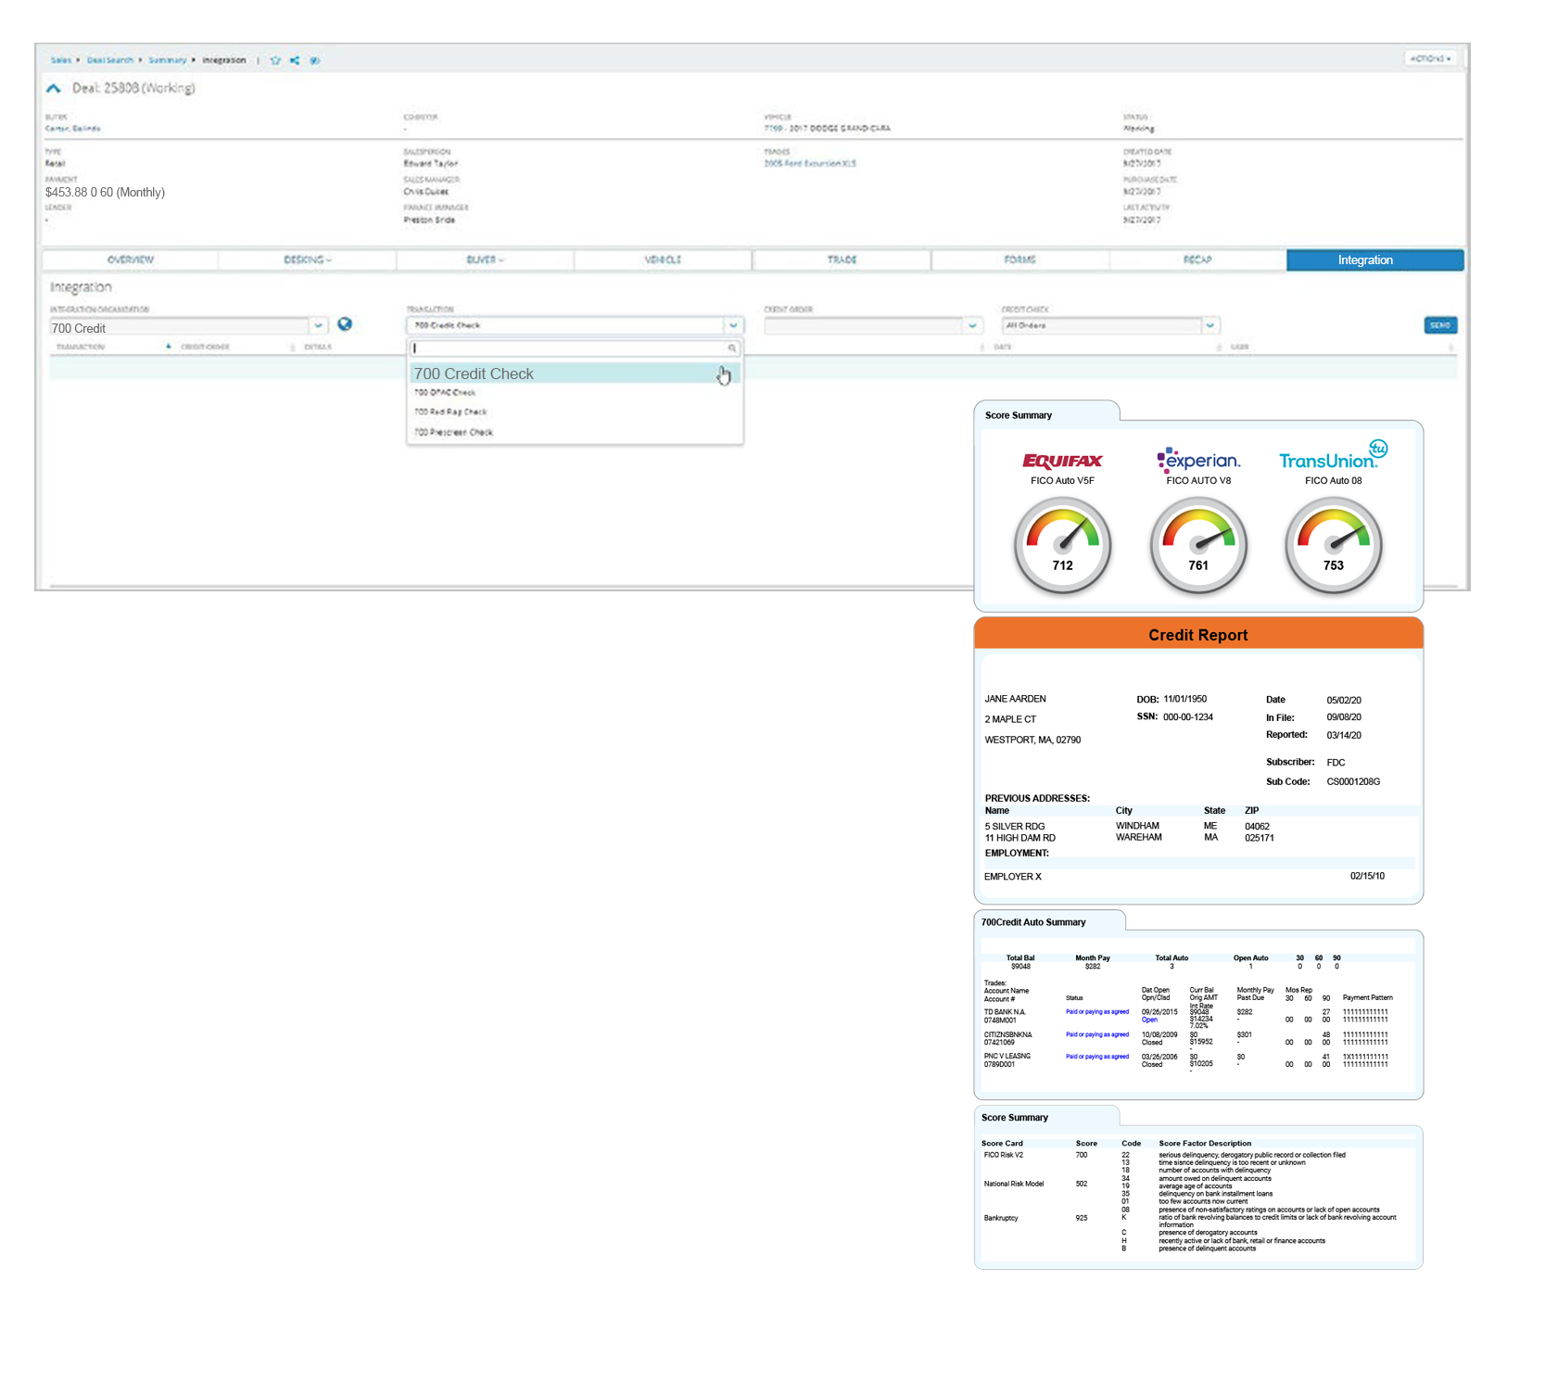Screen dimensions: 1545x1394
Task: Click the Equifax logo in Score Summary
Action: click(x=1062, y=461)
